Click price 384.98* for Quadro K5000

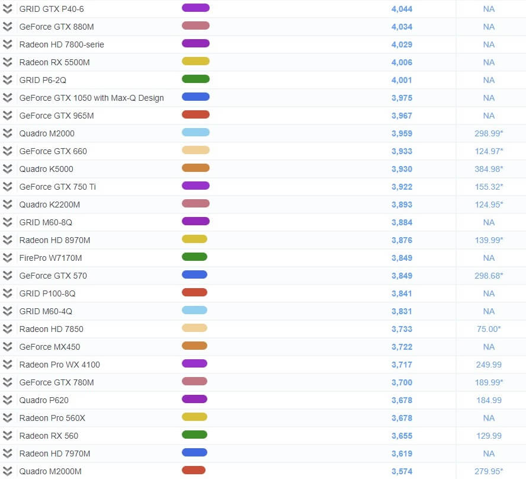coord(489,169)
